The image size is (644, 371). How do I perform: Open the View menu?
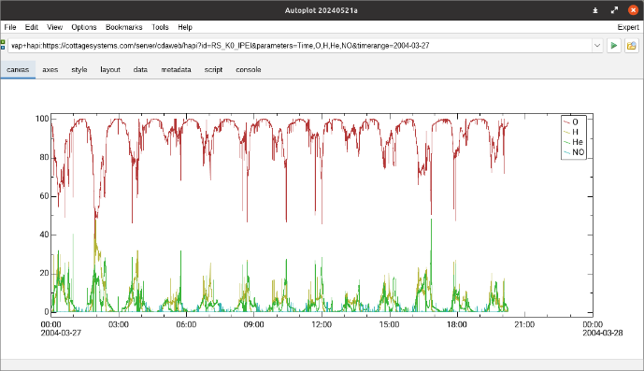54,27
